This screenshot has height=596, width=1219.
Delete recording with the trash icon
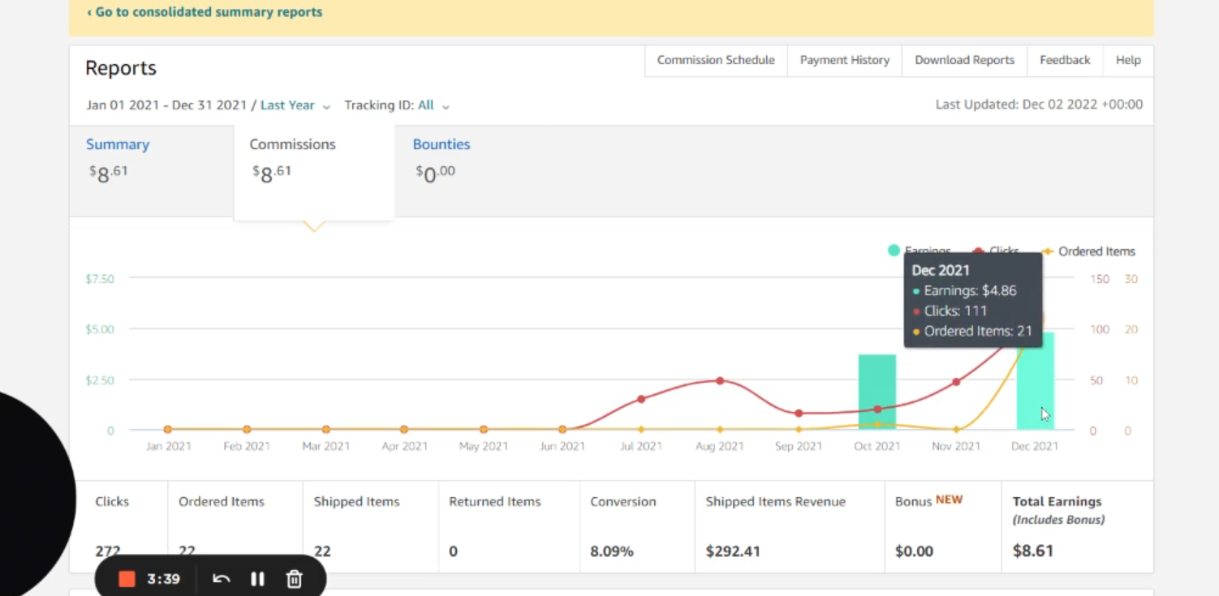coord(295,579)
